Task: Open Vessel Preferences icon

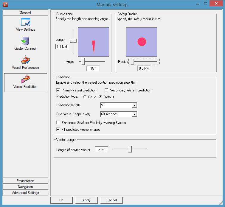Action: pyautogui.click(x=25, y=60)
